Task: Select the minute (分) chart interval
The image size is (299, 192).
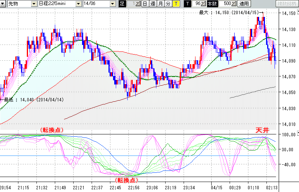Action: (x=168, y=4)
